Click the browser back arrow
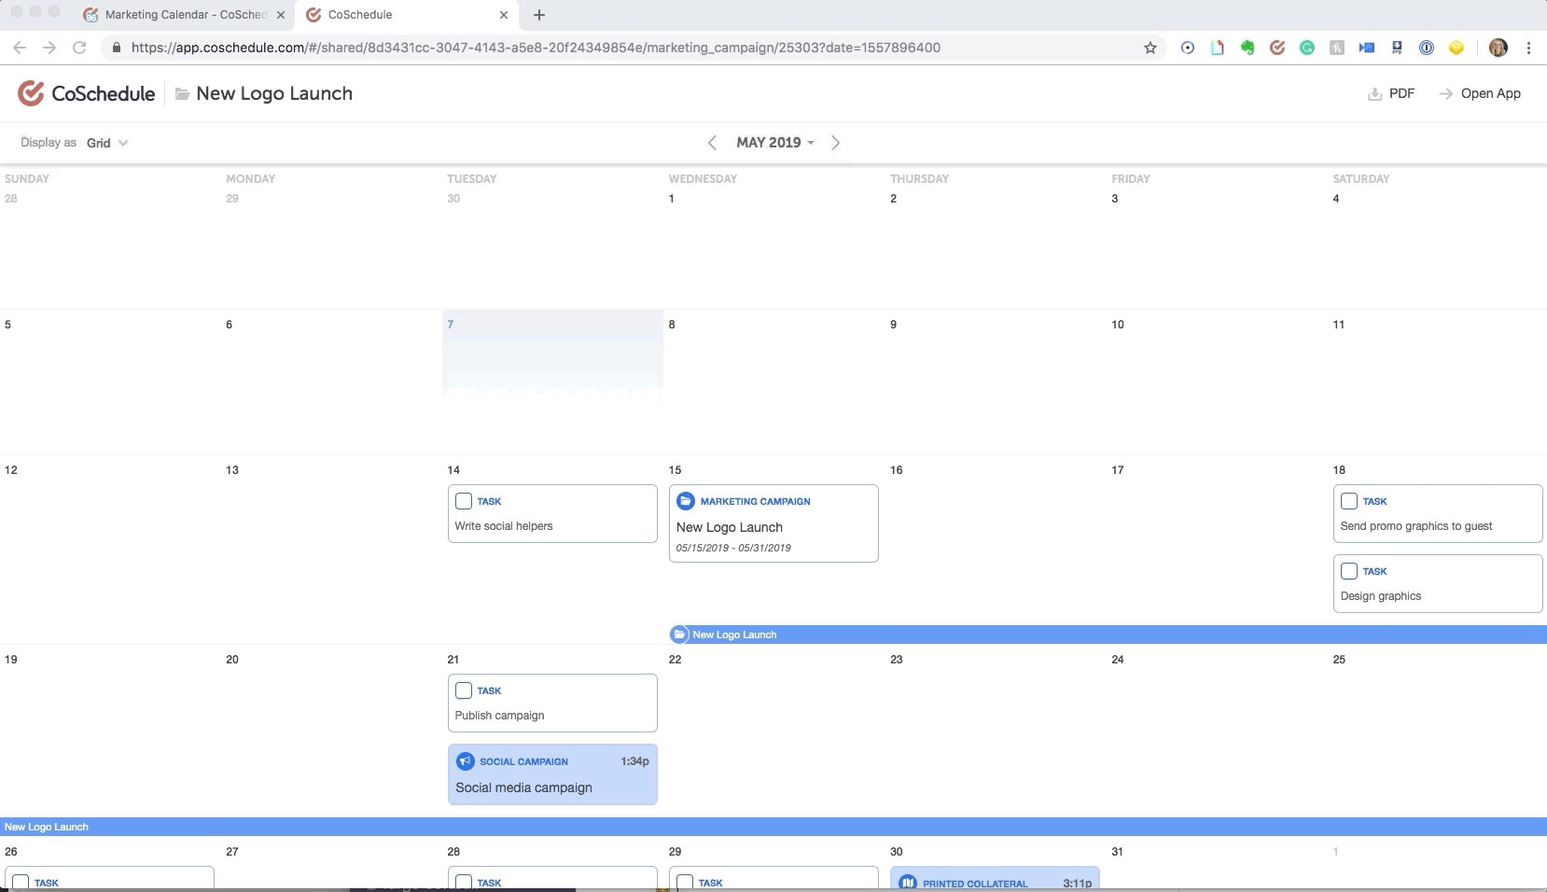This screenshot has height=892, width=1547. [20, 48]
